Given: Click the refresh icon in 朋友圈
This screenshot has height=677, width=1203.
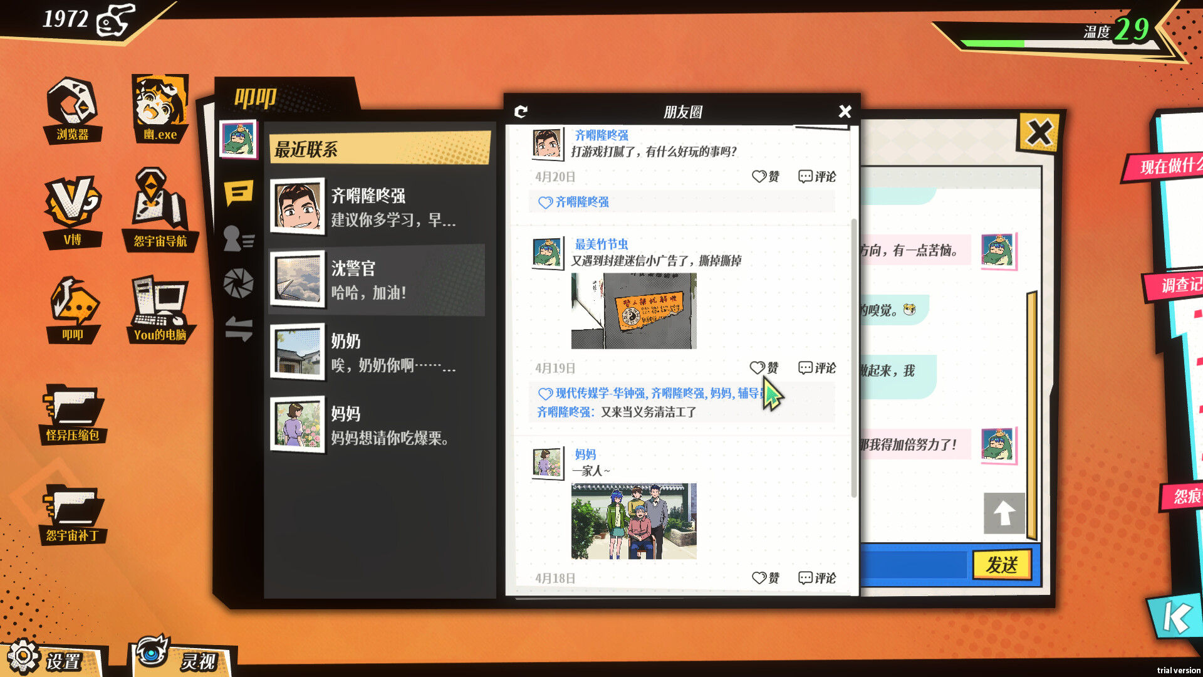Looking at the screenshot, I should coord(522,111).
